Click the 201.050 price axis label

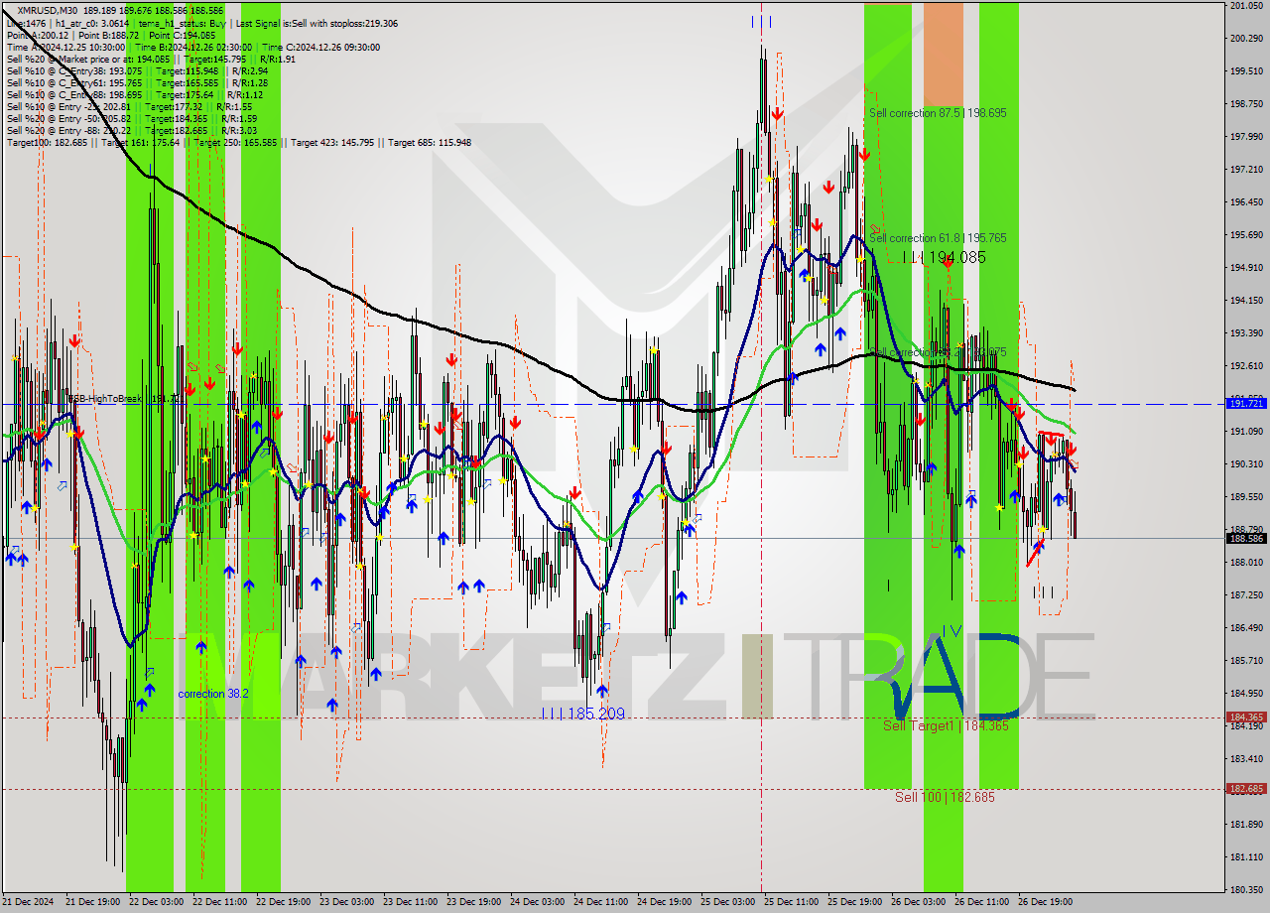1246,6
